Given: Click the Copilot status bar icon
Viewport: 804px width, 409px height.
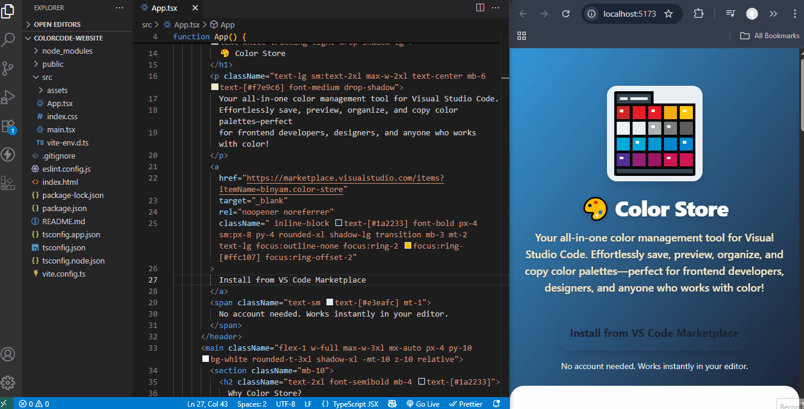Looking at the screenshot, I should [x=392, y=404].
